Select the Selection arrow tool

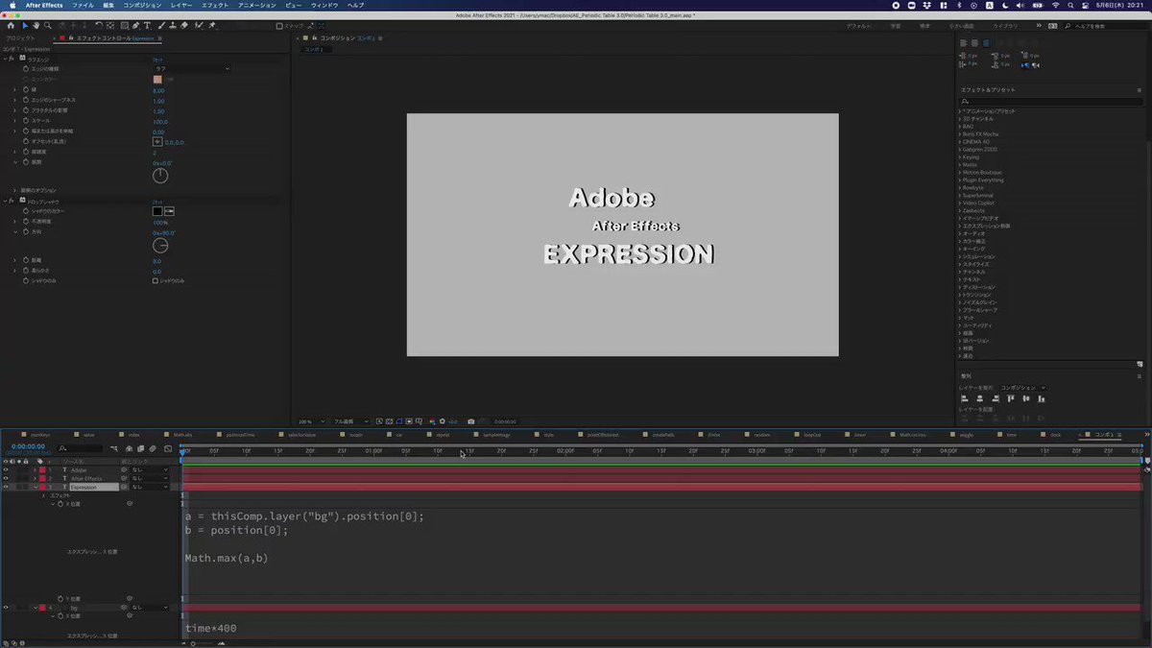coord(25,25)
